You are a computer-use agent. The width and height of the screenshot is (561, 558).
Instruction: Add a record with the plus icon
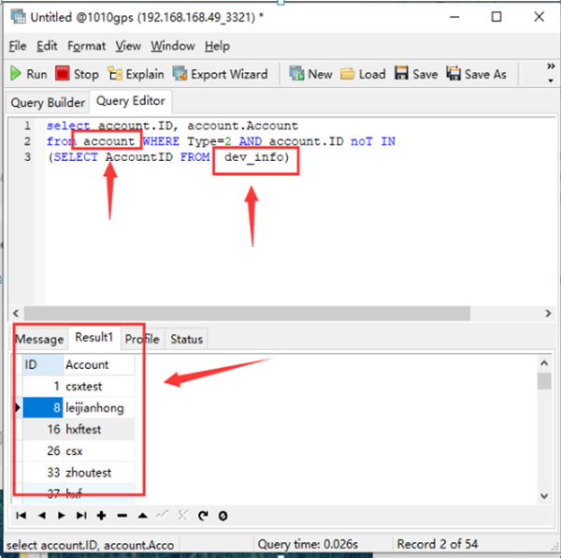[102, 515]
